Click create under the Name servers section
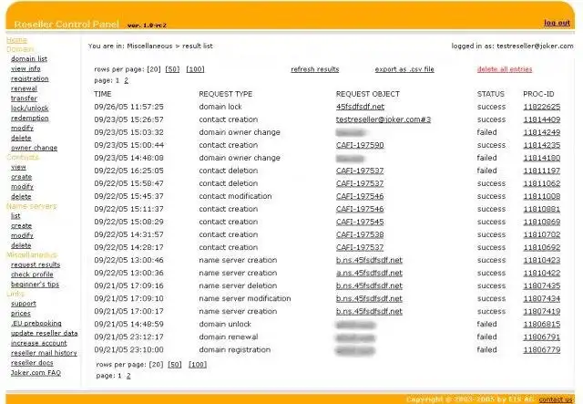The image size is (583, 404). coord(21,225)
